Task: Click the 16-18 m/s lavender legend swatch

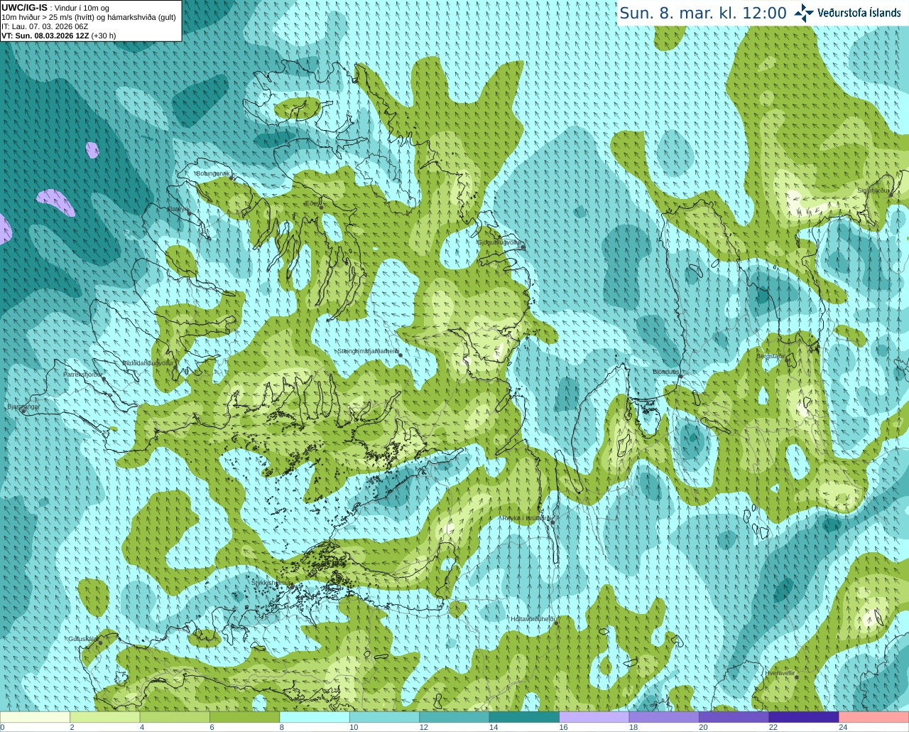Action: 594,717
